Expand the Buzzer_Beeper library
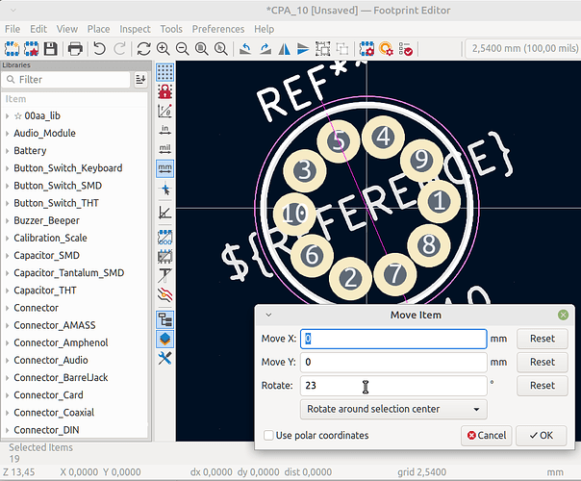This screenshot has height=481, width=581. (7, 220)
